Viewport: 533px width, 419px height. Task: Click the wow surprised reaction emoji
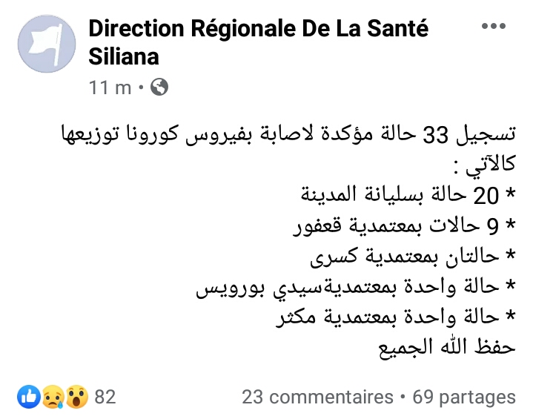tap(75, 397)
